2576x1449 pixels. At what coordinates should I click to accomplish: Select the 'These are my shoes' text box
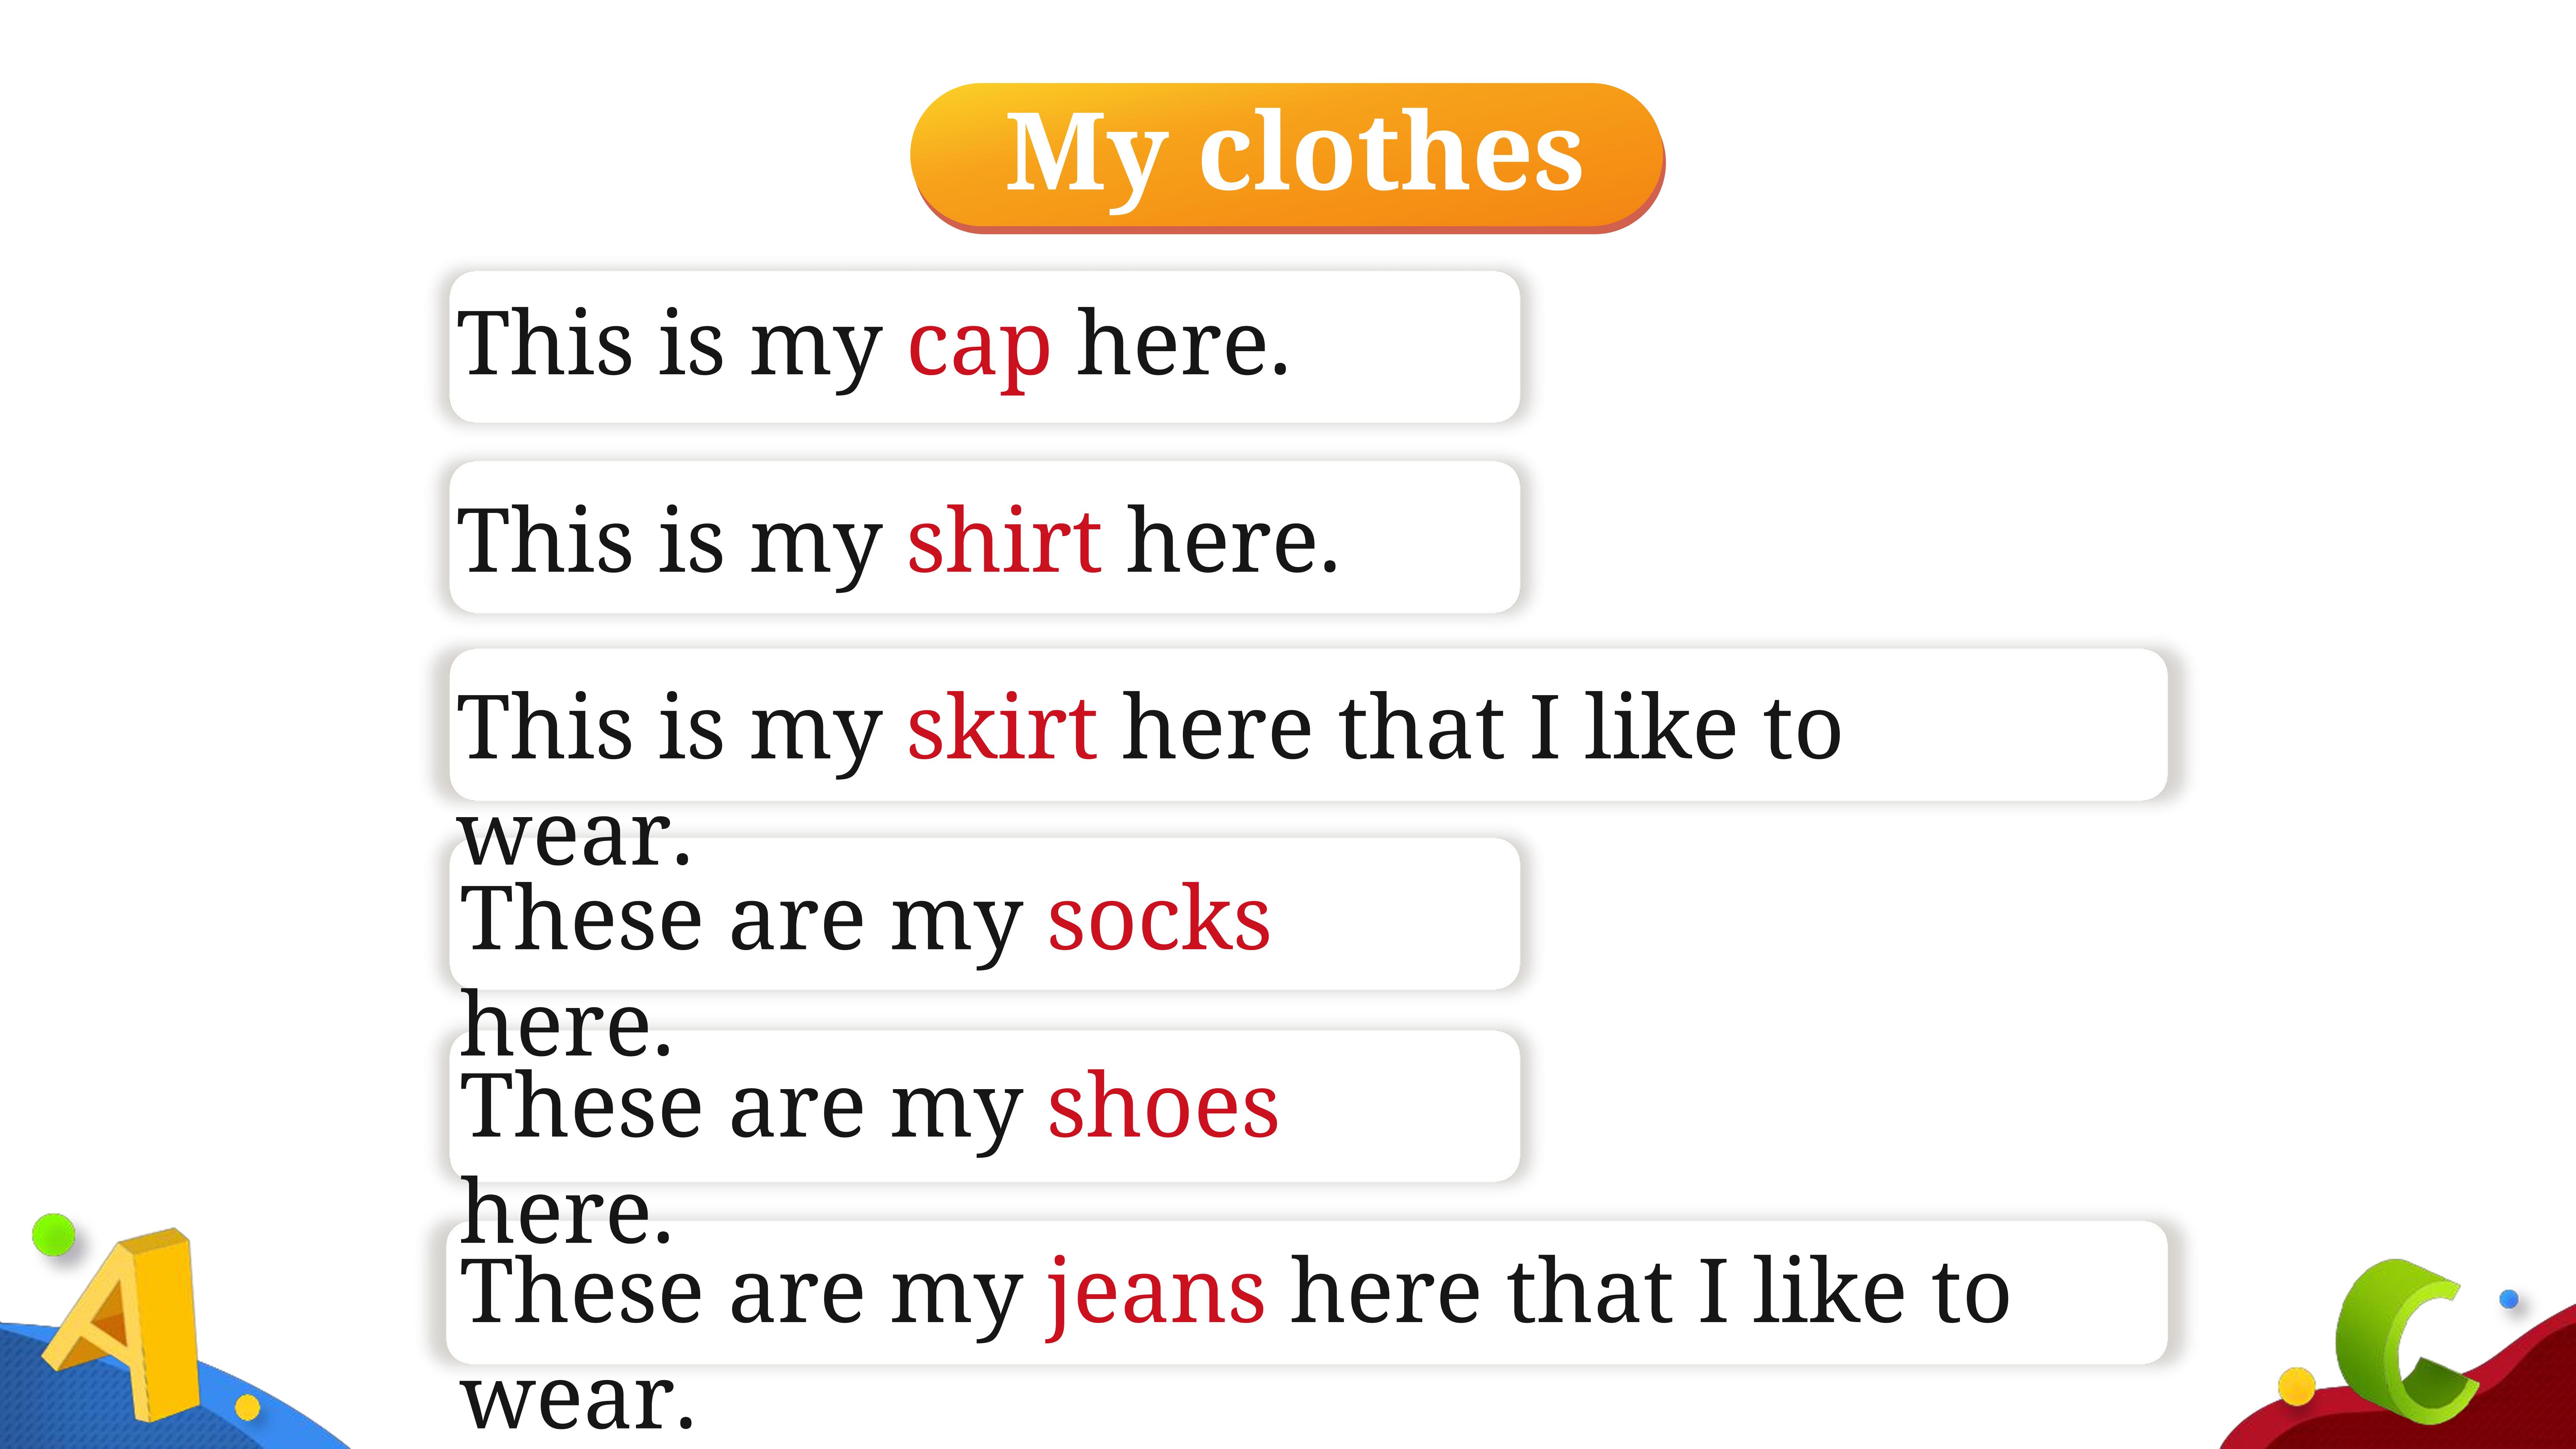tap(985, 1106)
